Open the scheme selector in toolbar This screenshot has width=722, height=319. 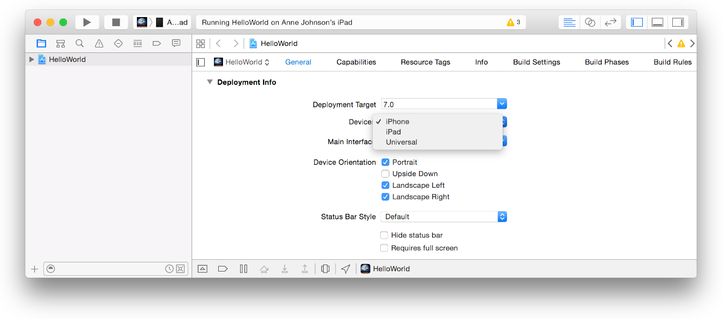(x=162, y=22)
